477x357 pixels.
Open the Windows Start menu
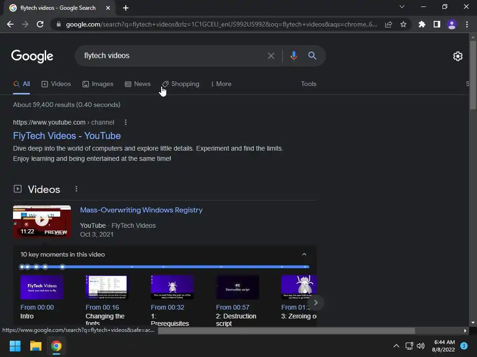point(15,346)
